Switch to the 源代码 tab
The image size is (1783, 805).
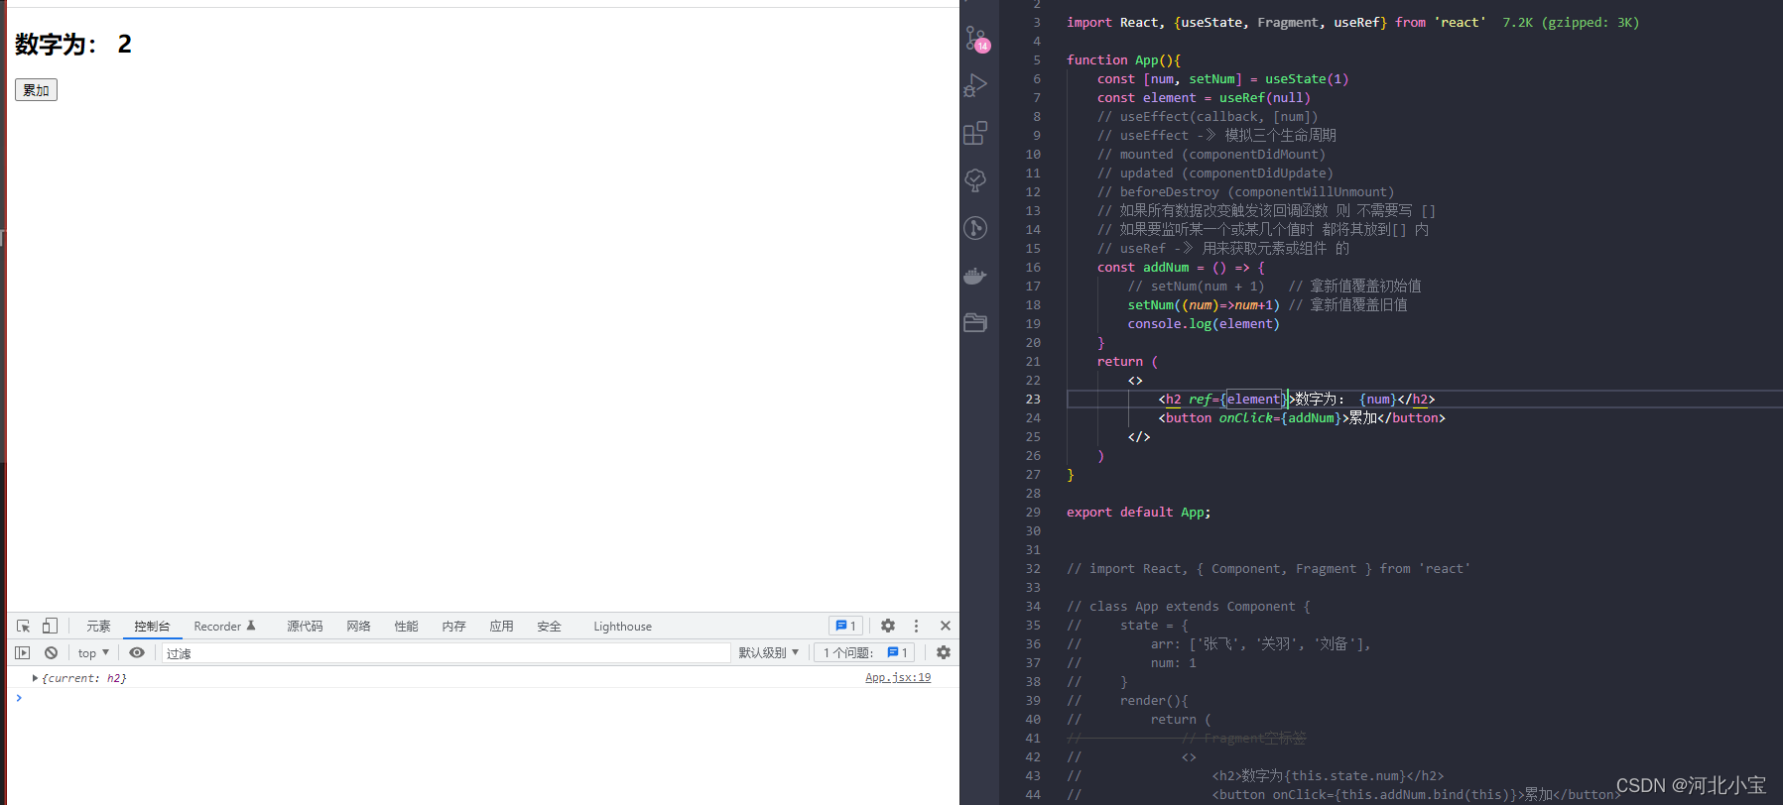(x=305, y=627)
